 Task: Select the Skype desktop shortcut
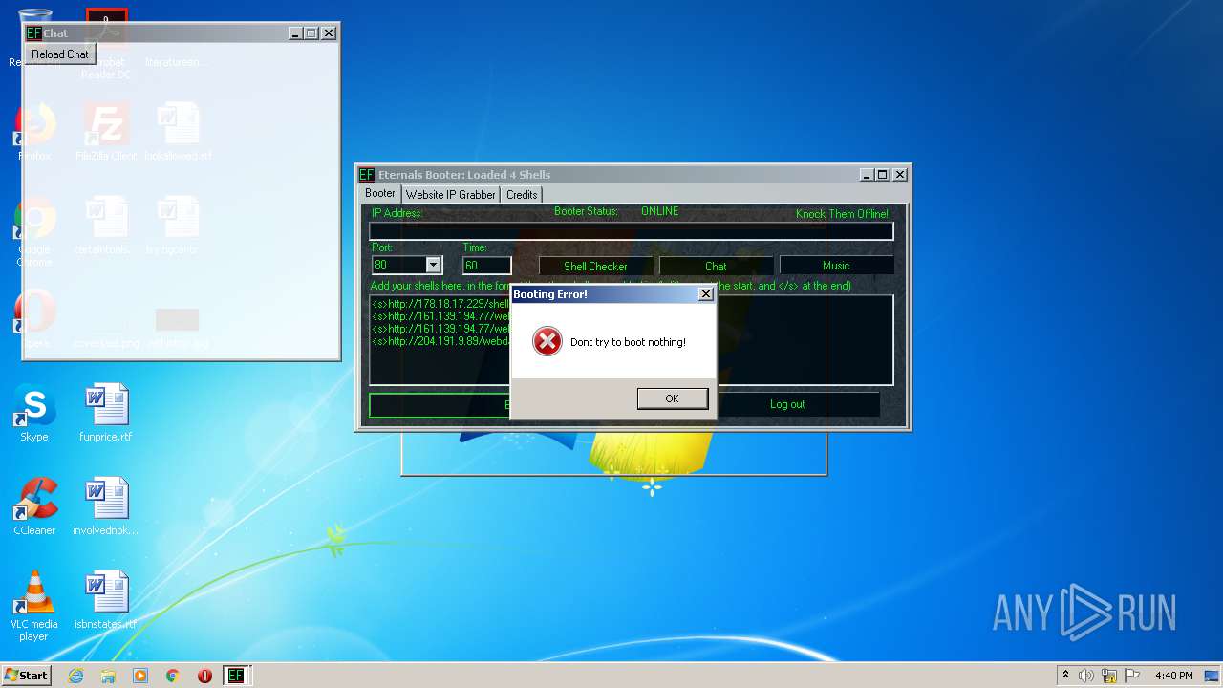(x=34, y=413)
